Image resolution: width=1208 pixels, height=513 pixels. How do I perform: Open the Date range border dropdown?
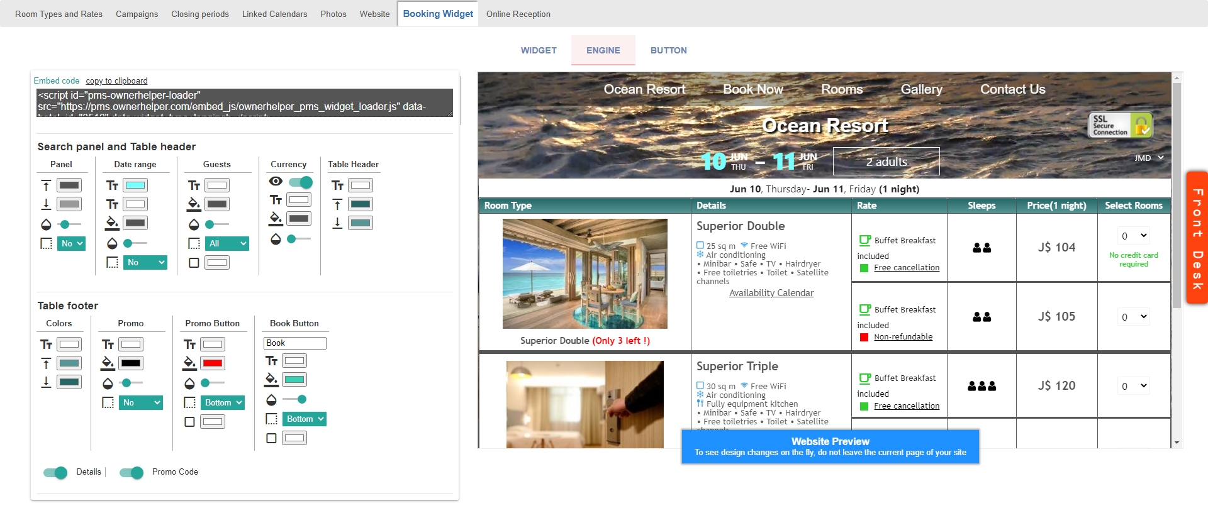click(x=145, y=262)
